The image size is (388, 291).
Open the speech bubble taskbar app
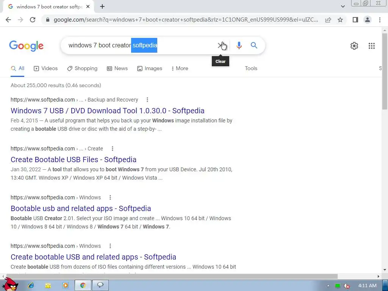click(x=100, y=286)
